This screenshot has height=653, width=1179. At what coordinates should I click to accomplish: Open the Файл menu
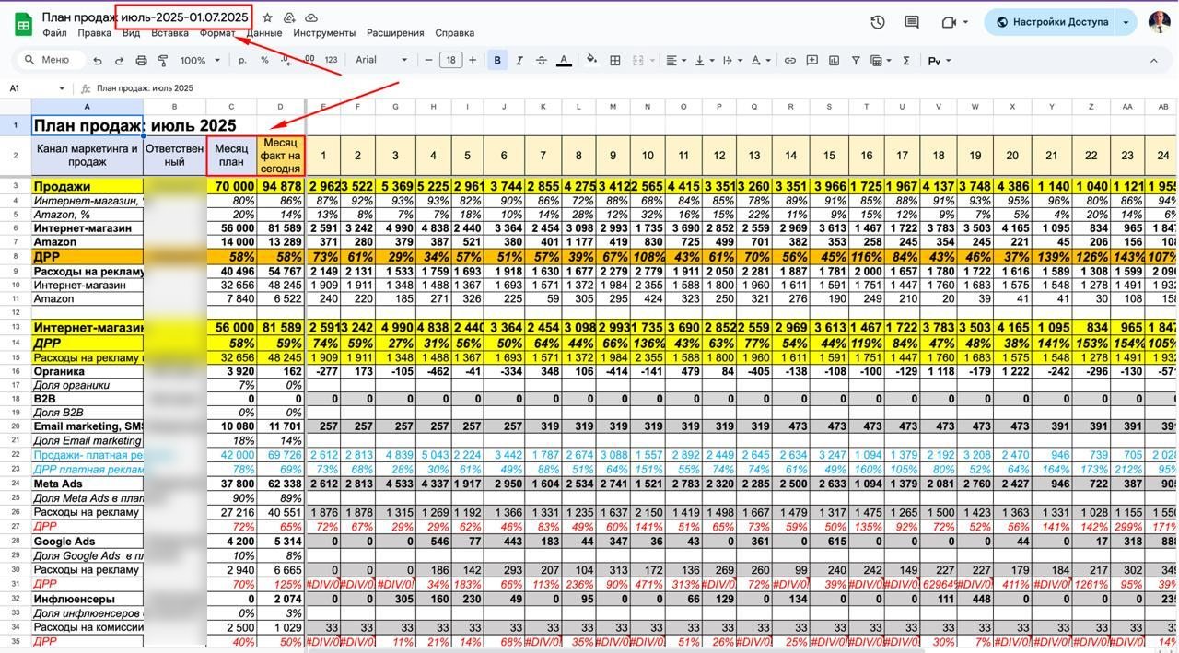(54, 33)
